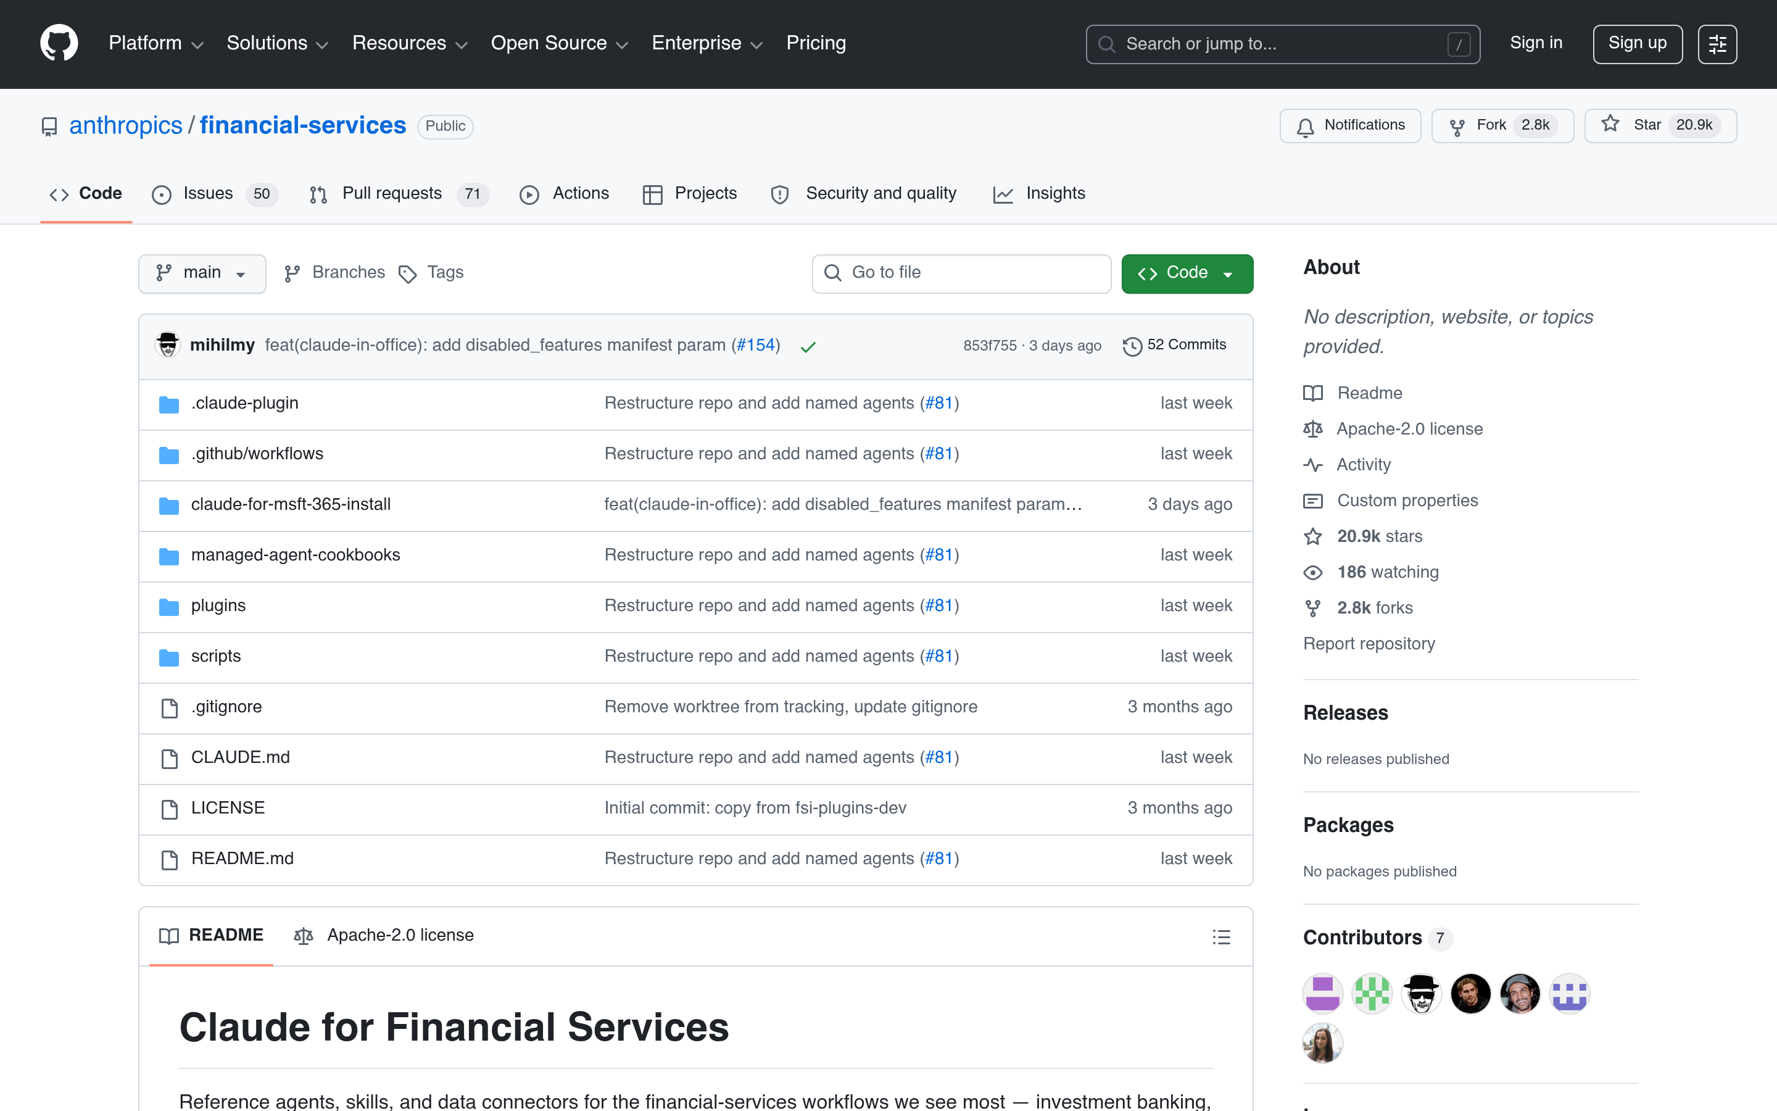Switch to the Actions tab

(564, 194)
